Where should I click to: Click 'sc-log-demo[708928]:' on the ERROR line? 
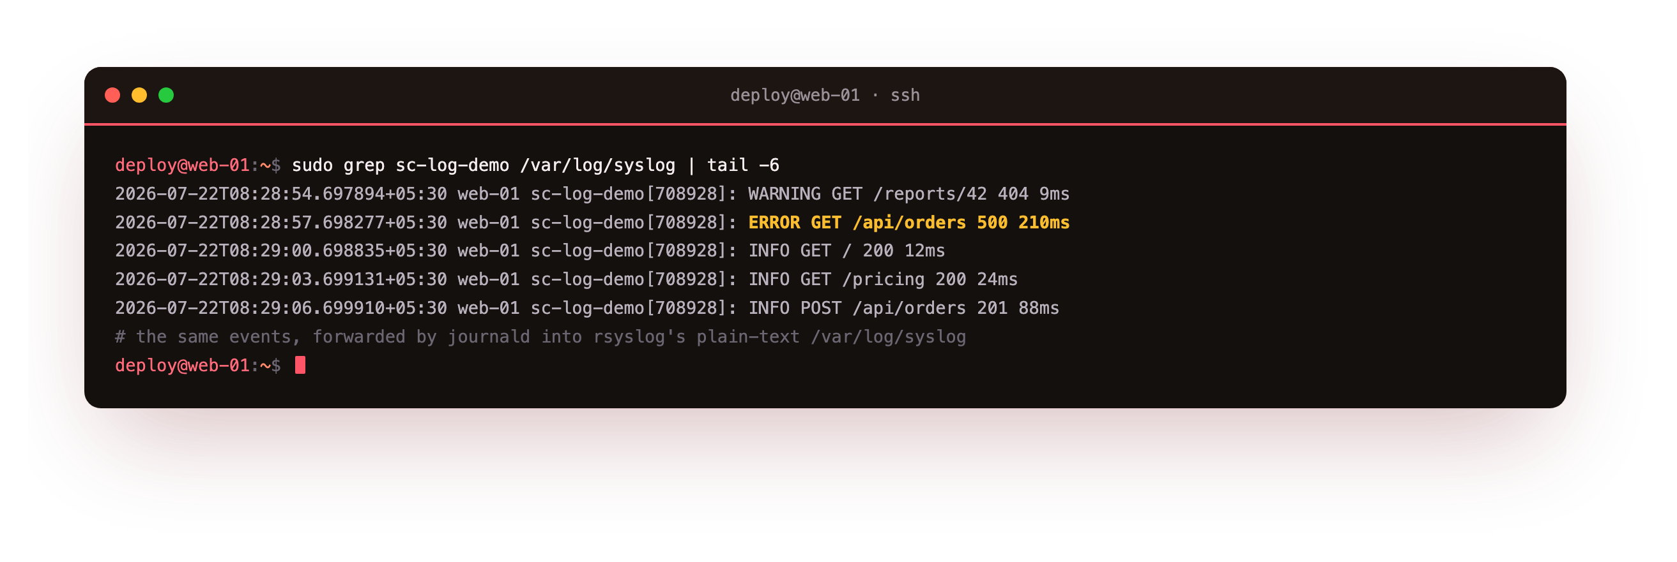click(x=634, y=223)
